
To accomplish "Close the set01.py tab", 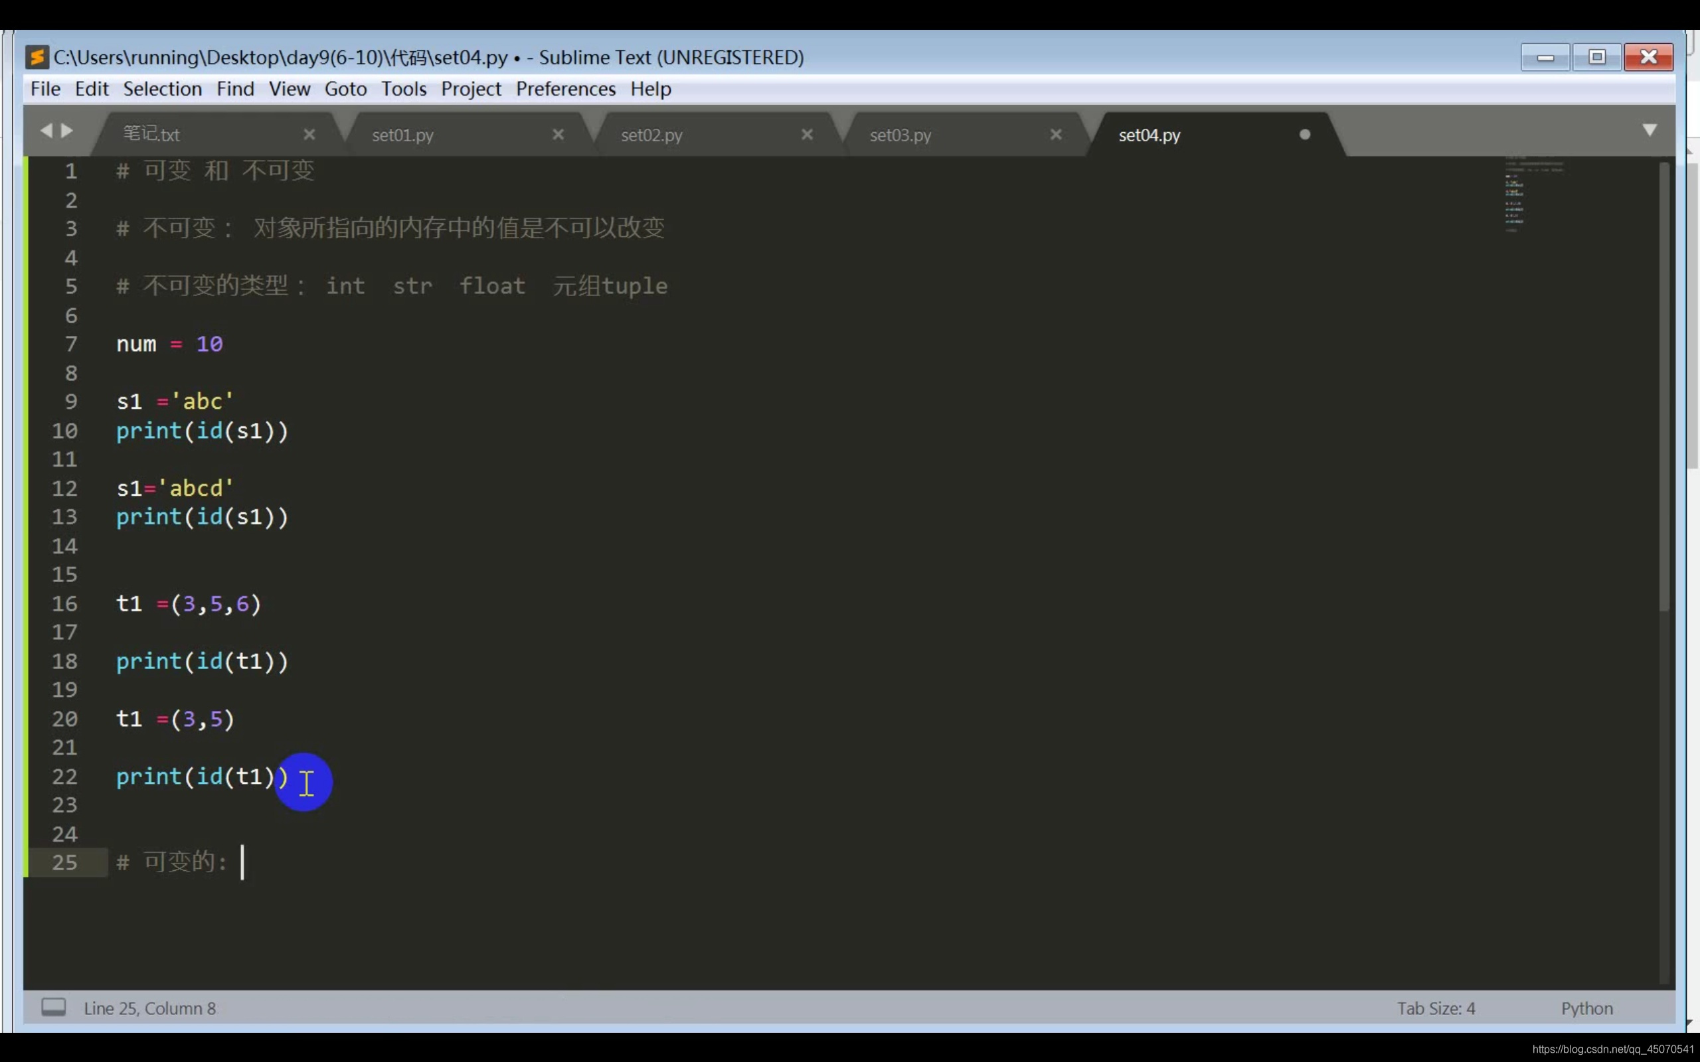I will click(x=558, y=134).
